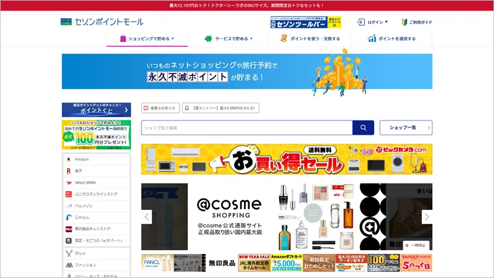494x278 pixels.
Task: Focus the ショップ名で検索 input field
Action: coord(246,128)
